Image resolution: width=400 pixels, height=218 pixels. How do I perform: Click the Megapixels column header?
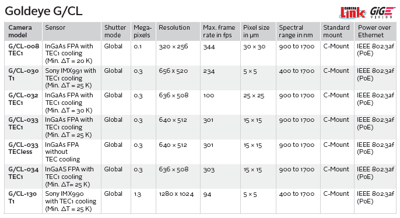pos(143,31)
